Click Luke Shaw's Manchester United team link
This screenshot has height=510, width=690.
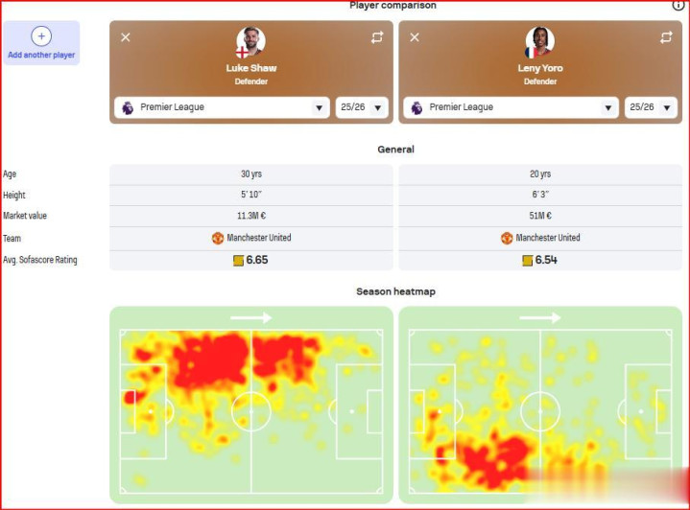tap(251, 238)
